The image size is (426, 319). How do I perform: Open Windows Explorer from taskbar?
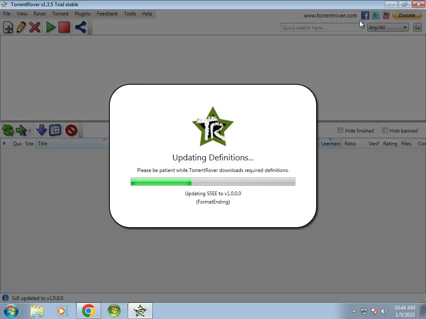(x=37, y=311)
